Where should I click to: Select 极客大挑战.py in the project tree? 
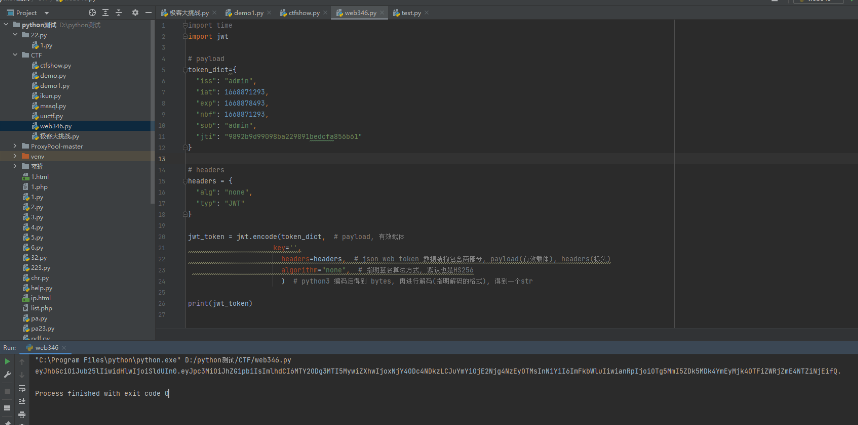[x=56, y=136]
